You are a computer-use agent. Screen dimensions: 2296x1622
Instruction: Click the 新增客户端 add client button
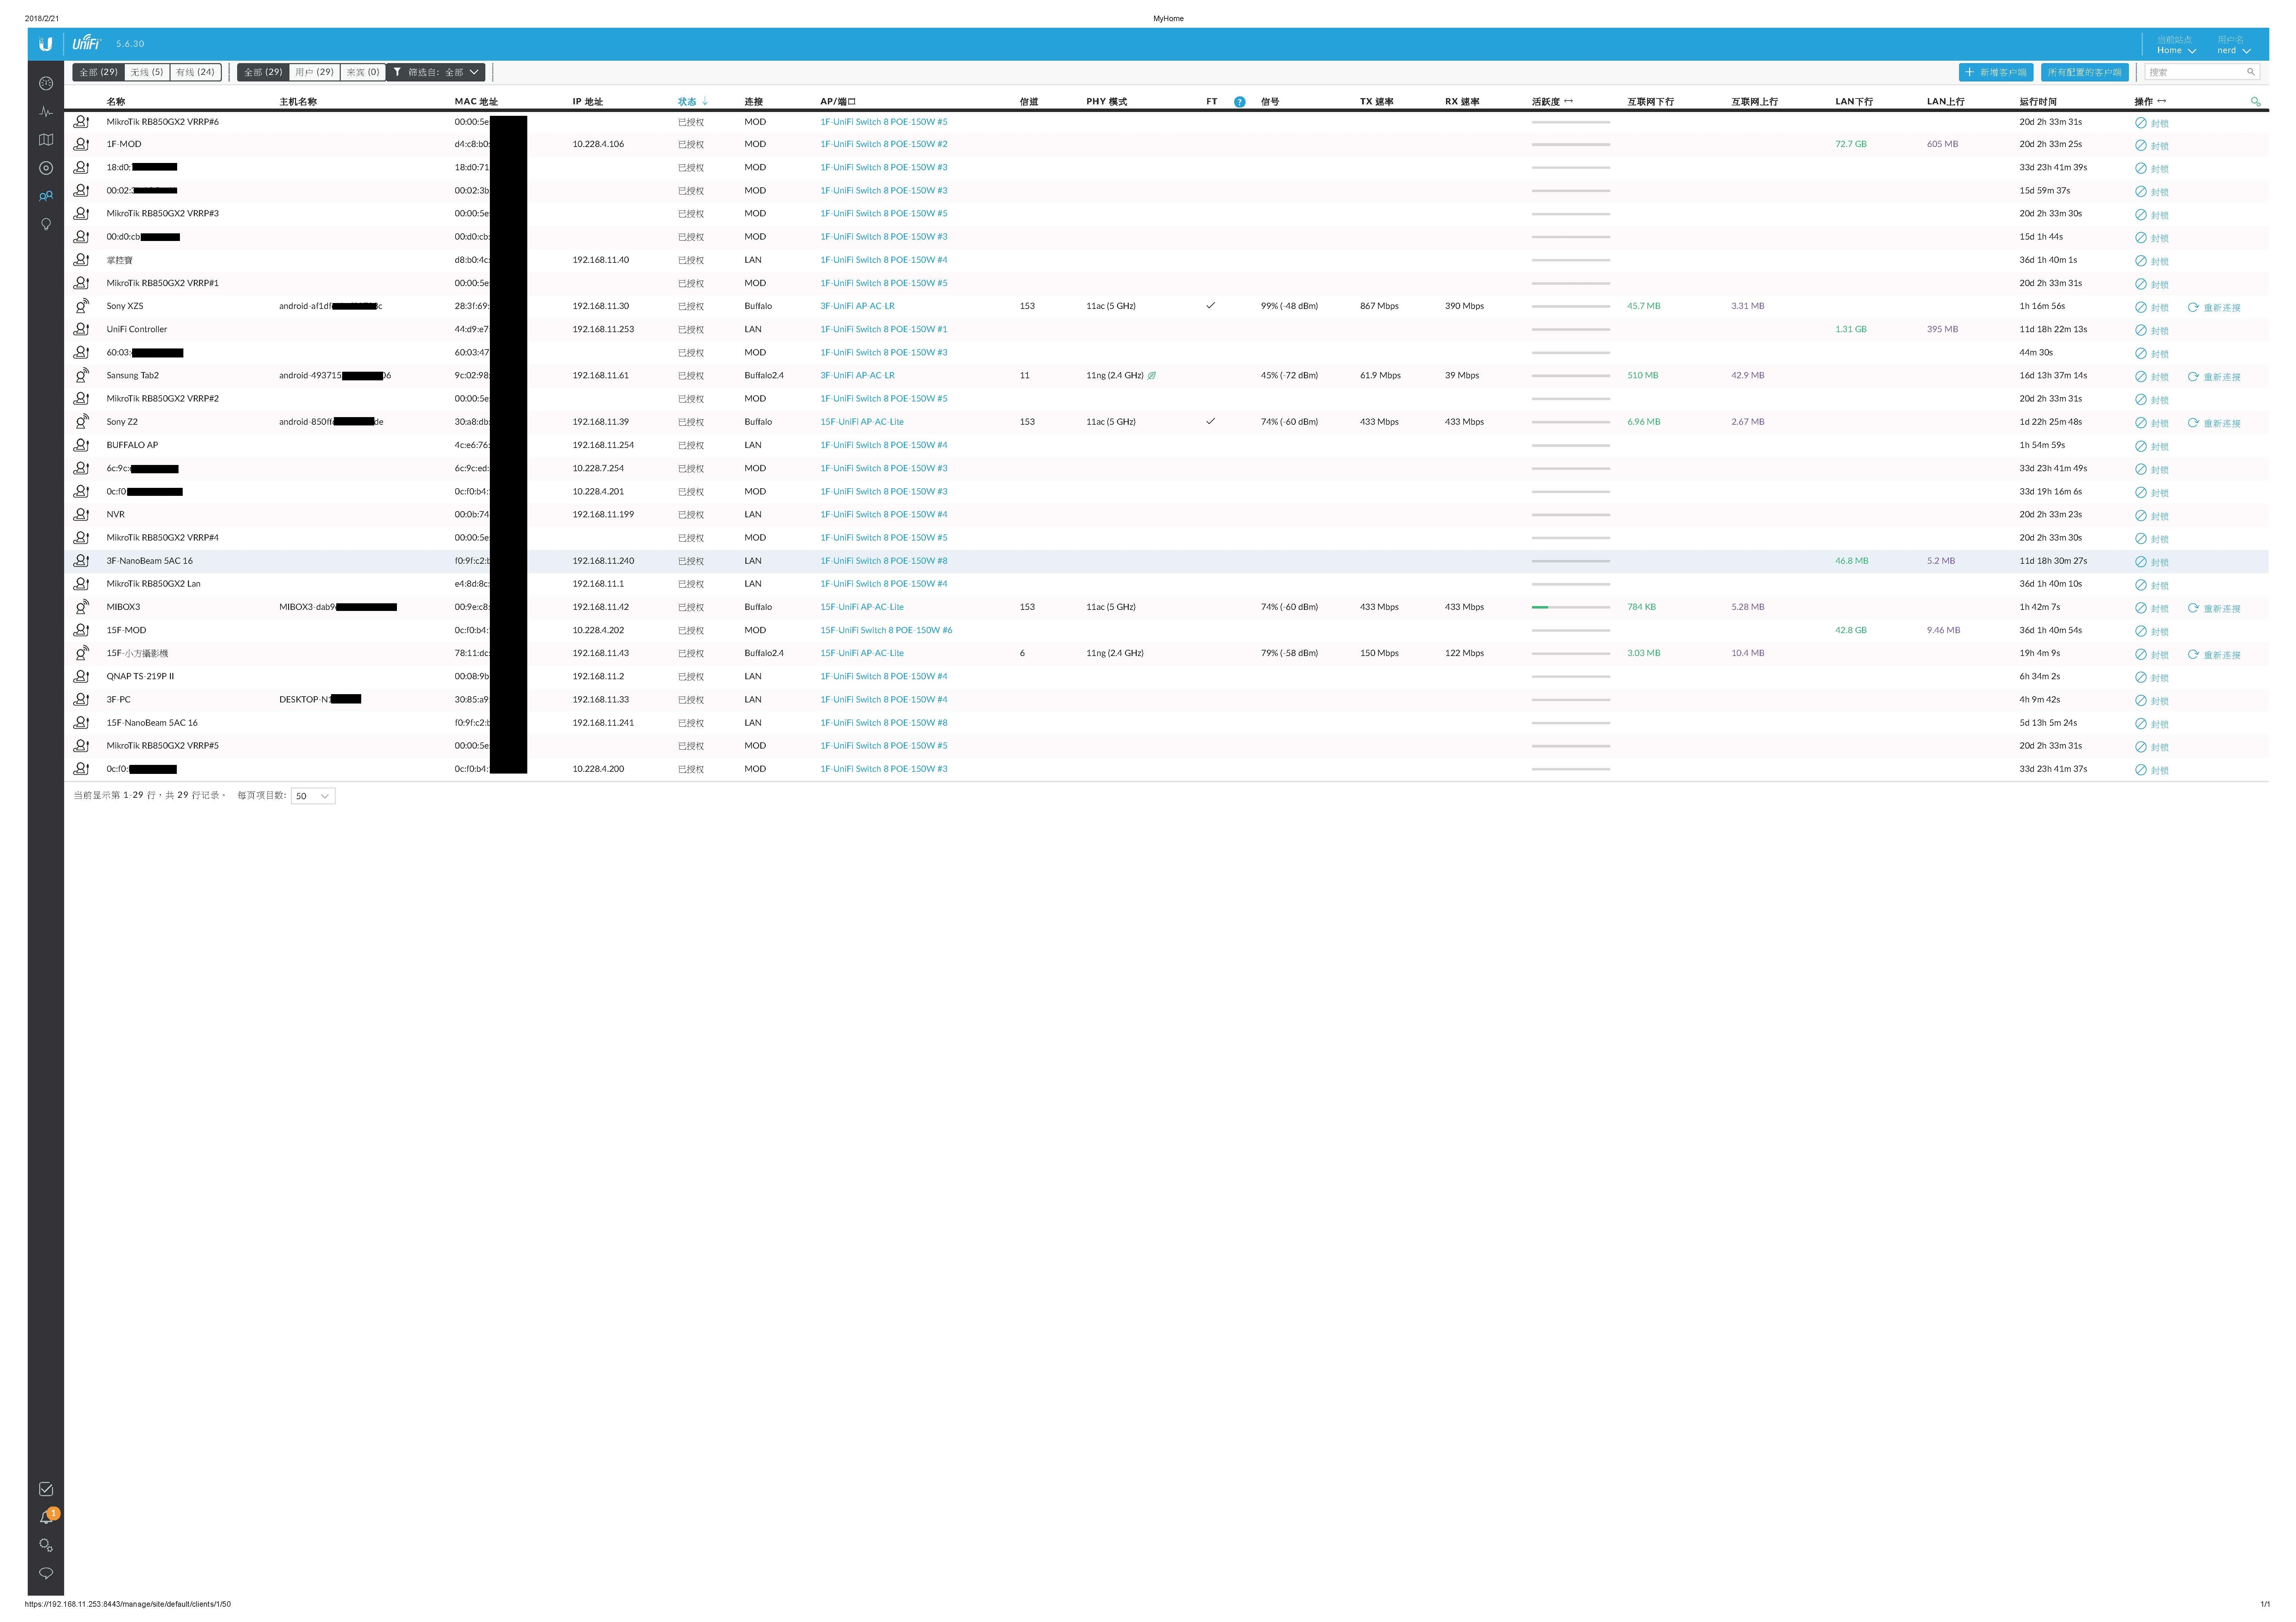coord(1996,72)
